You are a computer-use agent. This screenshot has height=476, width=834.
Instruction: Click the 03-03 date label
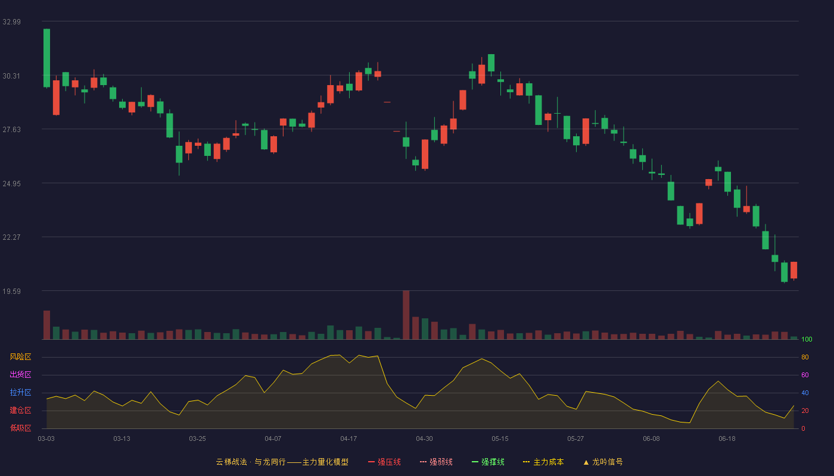tap(46, 439)
